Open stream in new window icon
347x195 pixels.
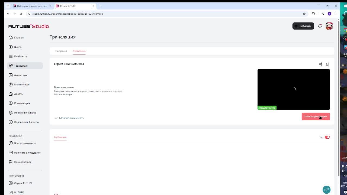pyautogui.click(x=327, y=64)
